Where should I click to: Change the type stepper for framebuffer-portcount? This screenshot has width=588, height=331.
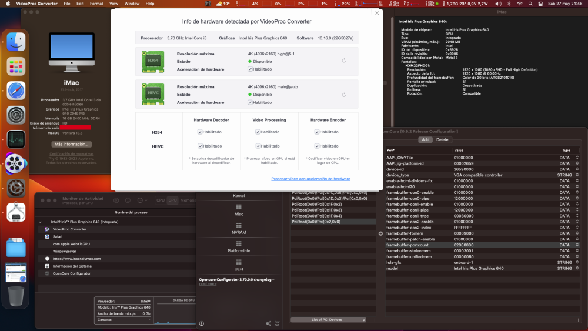pos(577,245)
